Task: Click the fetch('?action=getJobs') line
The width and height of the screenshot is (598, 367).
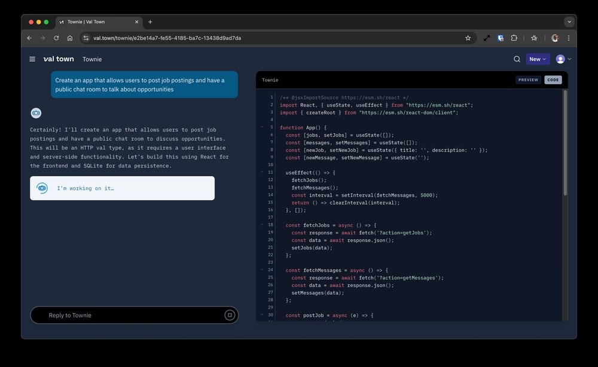Action: pyautogui.click(x=362, y=233)
